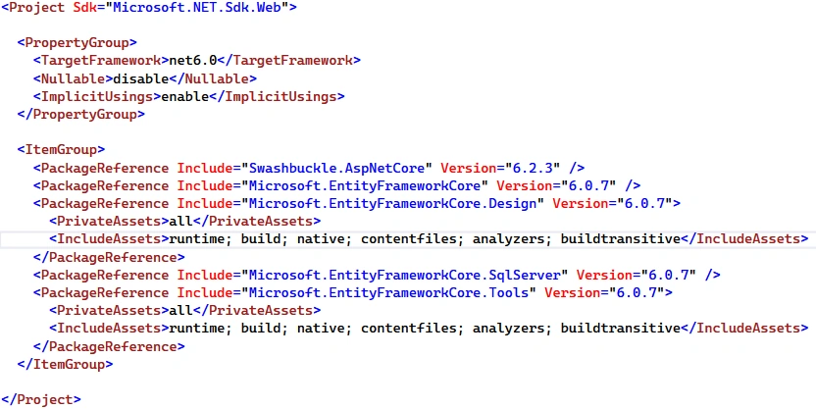Click buildtransitive in the highlighted IncludeAssets line
The height and width of the screenshot is (409, 816).
click(x=621, y=239)
